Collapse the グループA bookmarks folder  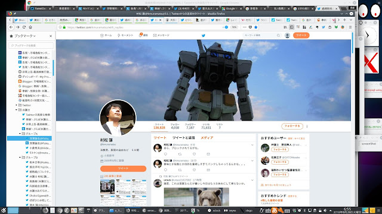tap(20, 134)
